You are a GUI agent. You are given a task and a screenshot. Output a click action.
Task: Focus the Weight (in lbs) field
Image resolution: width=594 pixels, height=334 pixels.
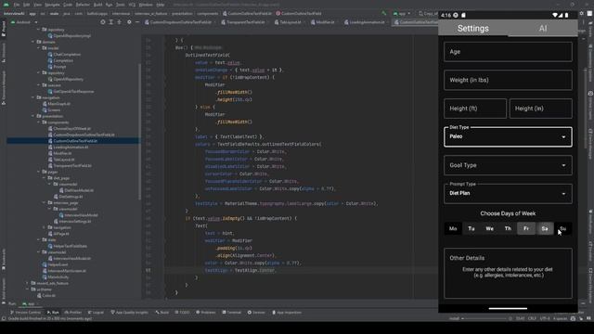tap(508, 80)
